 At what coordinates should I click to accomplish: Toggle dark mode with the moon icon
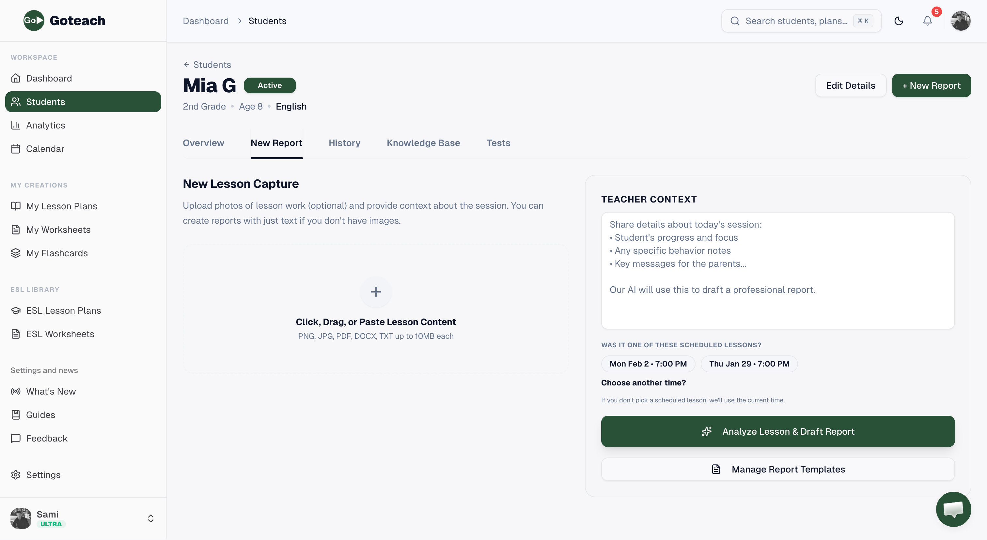tap(899, 21)
